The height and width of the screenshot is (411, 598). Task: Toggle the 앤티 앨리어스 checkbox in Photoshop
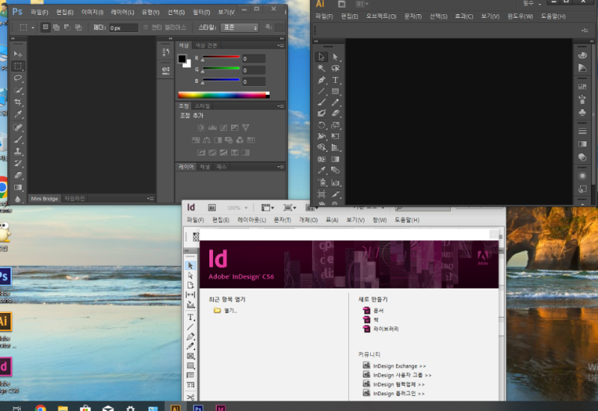(146, 28)
